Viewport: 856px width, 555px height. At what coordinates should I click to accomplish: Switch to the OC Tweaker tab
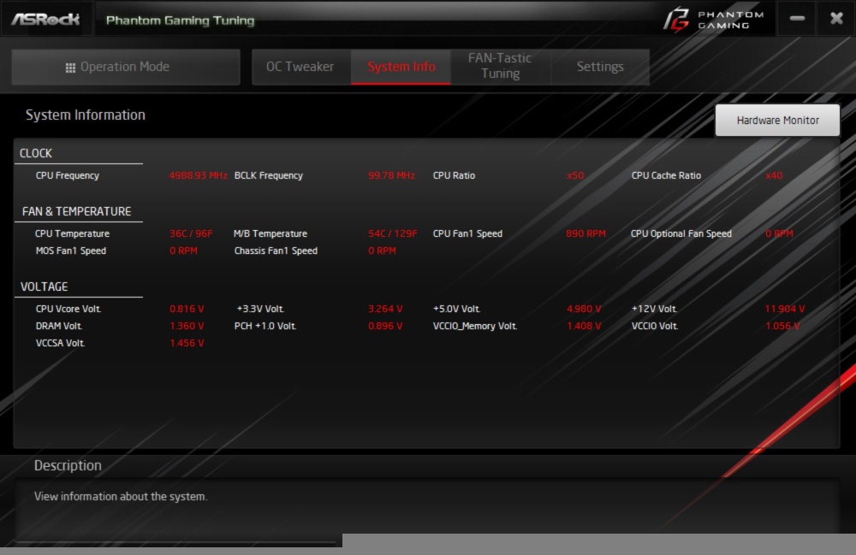pos(300,67)
